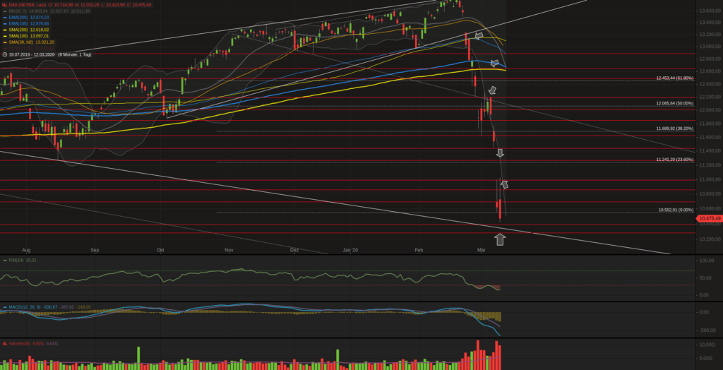Click the SMA(100) value 13.097,01
This screenshot has height=370, width=723.
click(x=40, y=35)
